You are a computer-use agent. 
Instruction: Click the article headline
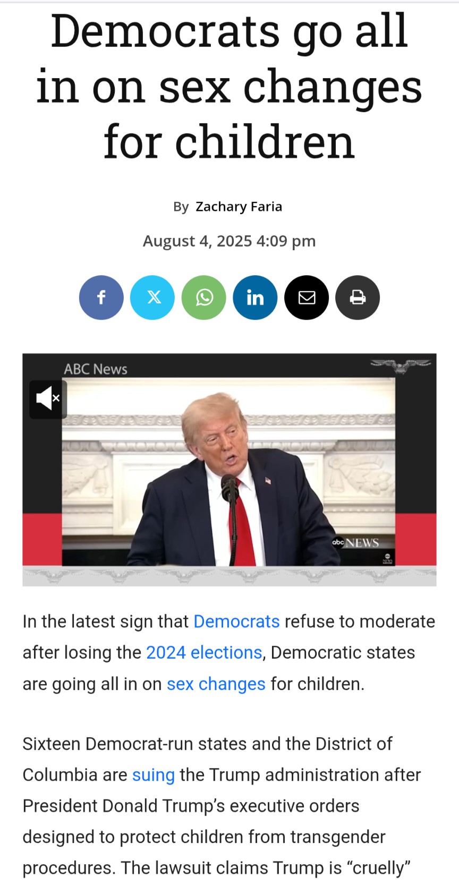[x=229, y=87]
